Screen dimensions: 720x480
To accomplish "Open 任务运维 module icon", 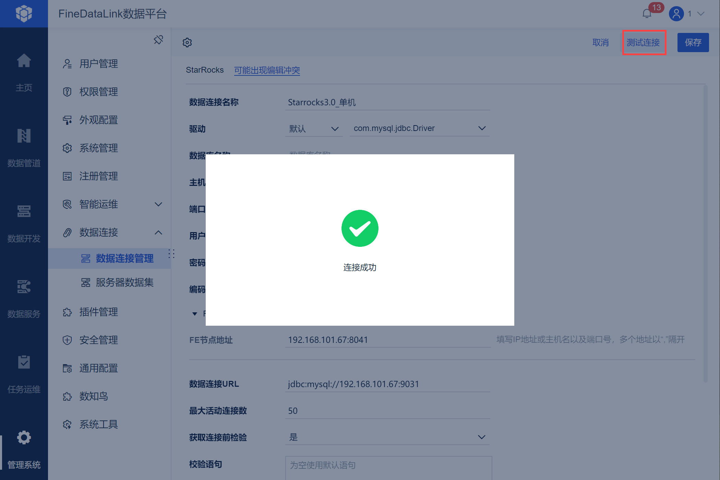I will point(24,362).
